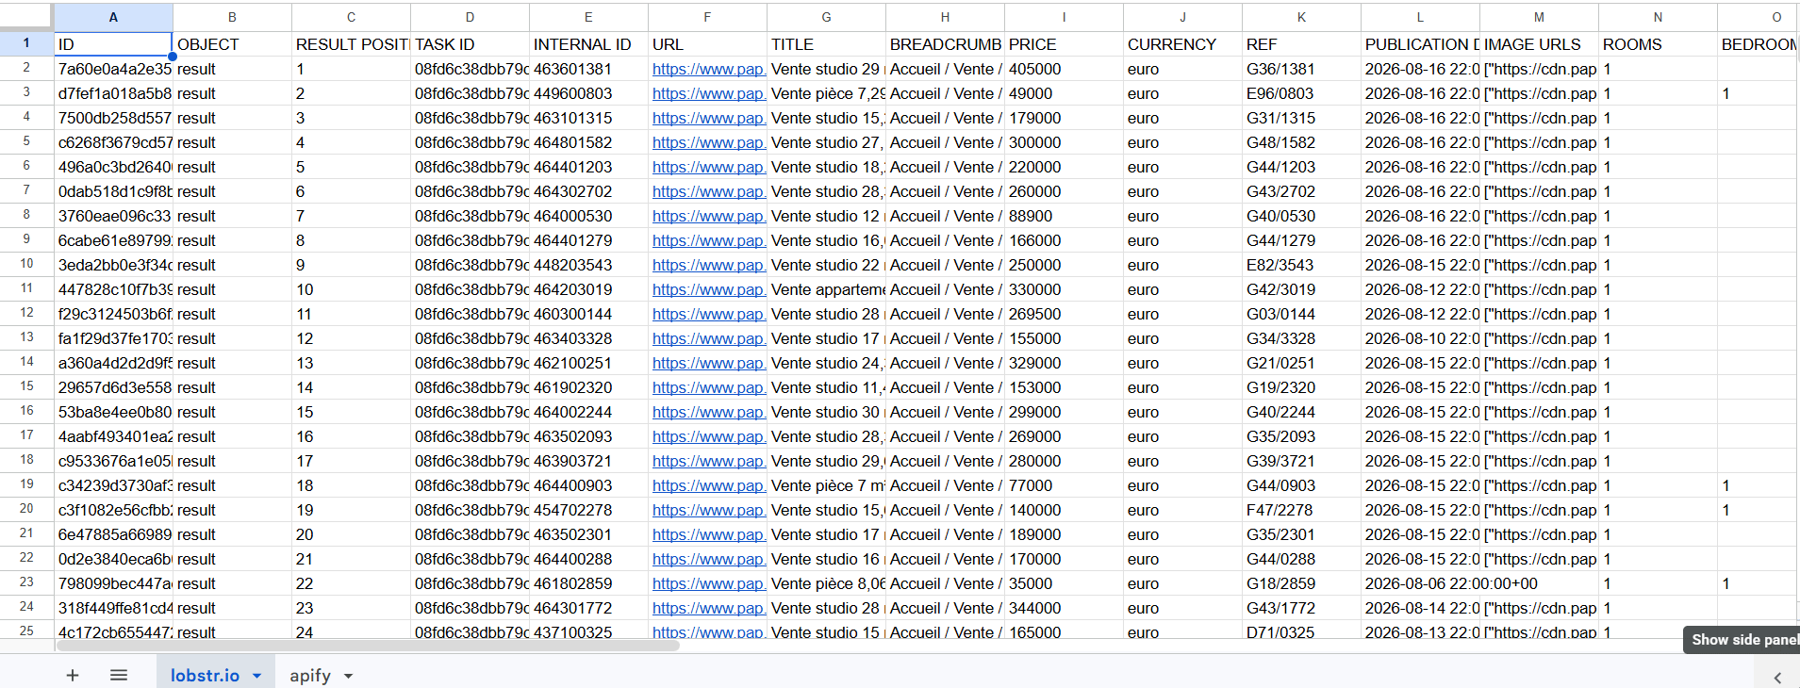
Task: Click REF cell D71/0325
Action: pos(1301,631)
